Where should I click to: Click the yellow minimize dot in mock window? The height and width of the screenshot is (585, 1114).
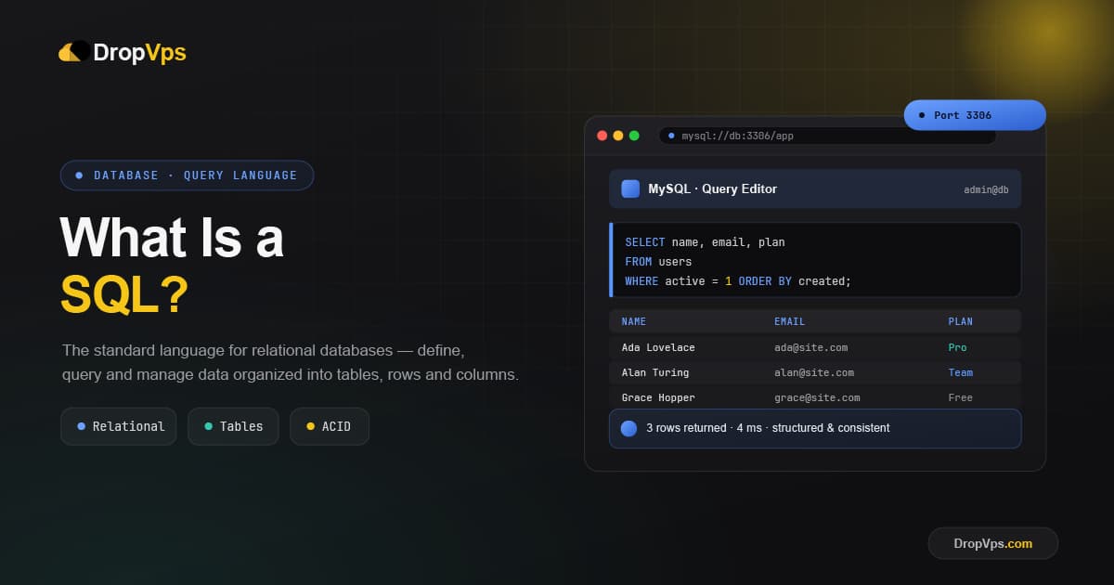click(x=618, y=136)
